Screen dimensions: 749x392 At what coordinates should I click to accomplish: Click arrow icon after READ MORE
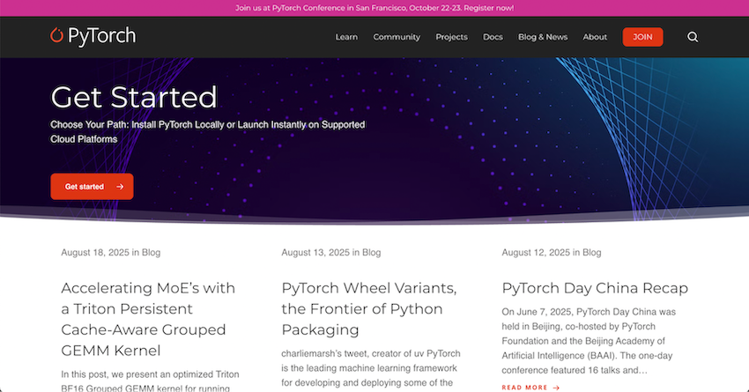[556, 388]
